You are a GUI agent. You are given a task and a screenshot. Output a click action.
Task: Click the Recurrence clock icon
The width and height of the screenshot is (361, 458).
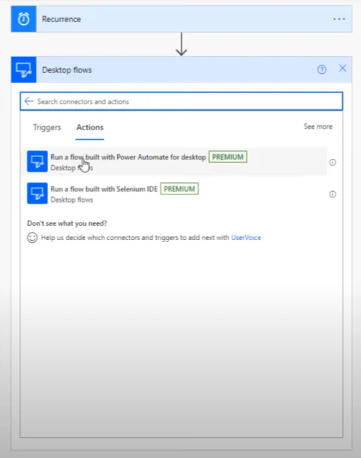click(23, 19)
